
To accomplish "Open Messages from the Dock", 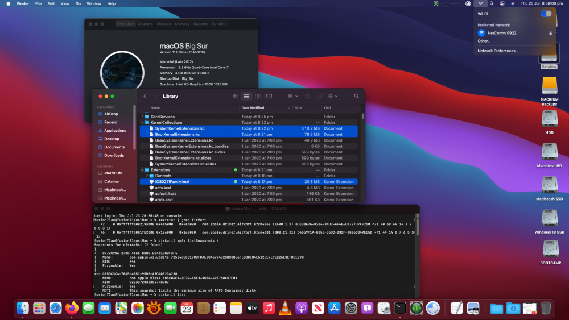I will 88,308.
